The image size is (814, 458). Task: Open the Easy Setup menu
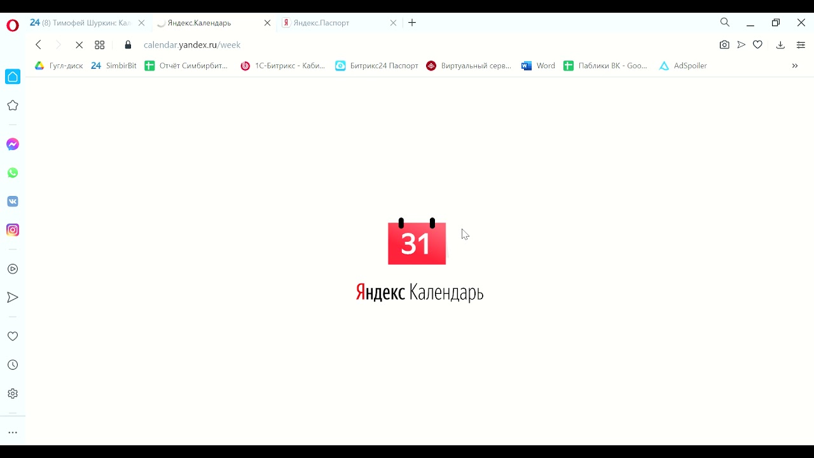coord(801,45)
